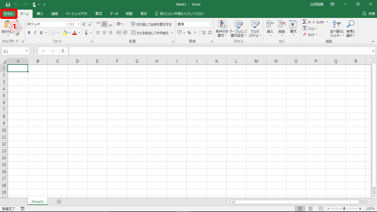This screenshot has width=377, height=212.
Task: Collapse the ribbon with the chevron
Action: 373,41
